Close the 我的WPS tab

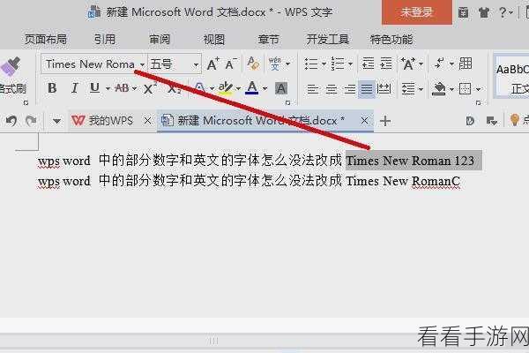click(x=147, y=121)
